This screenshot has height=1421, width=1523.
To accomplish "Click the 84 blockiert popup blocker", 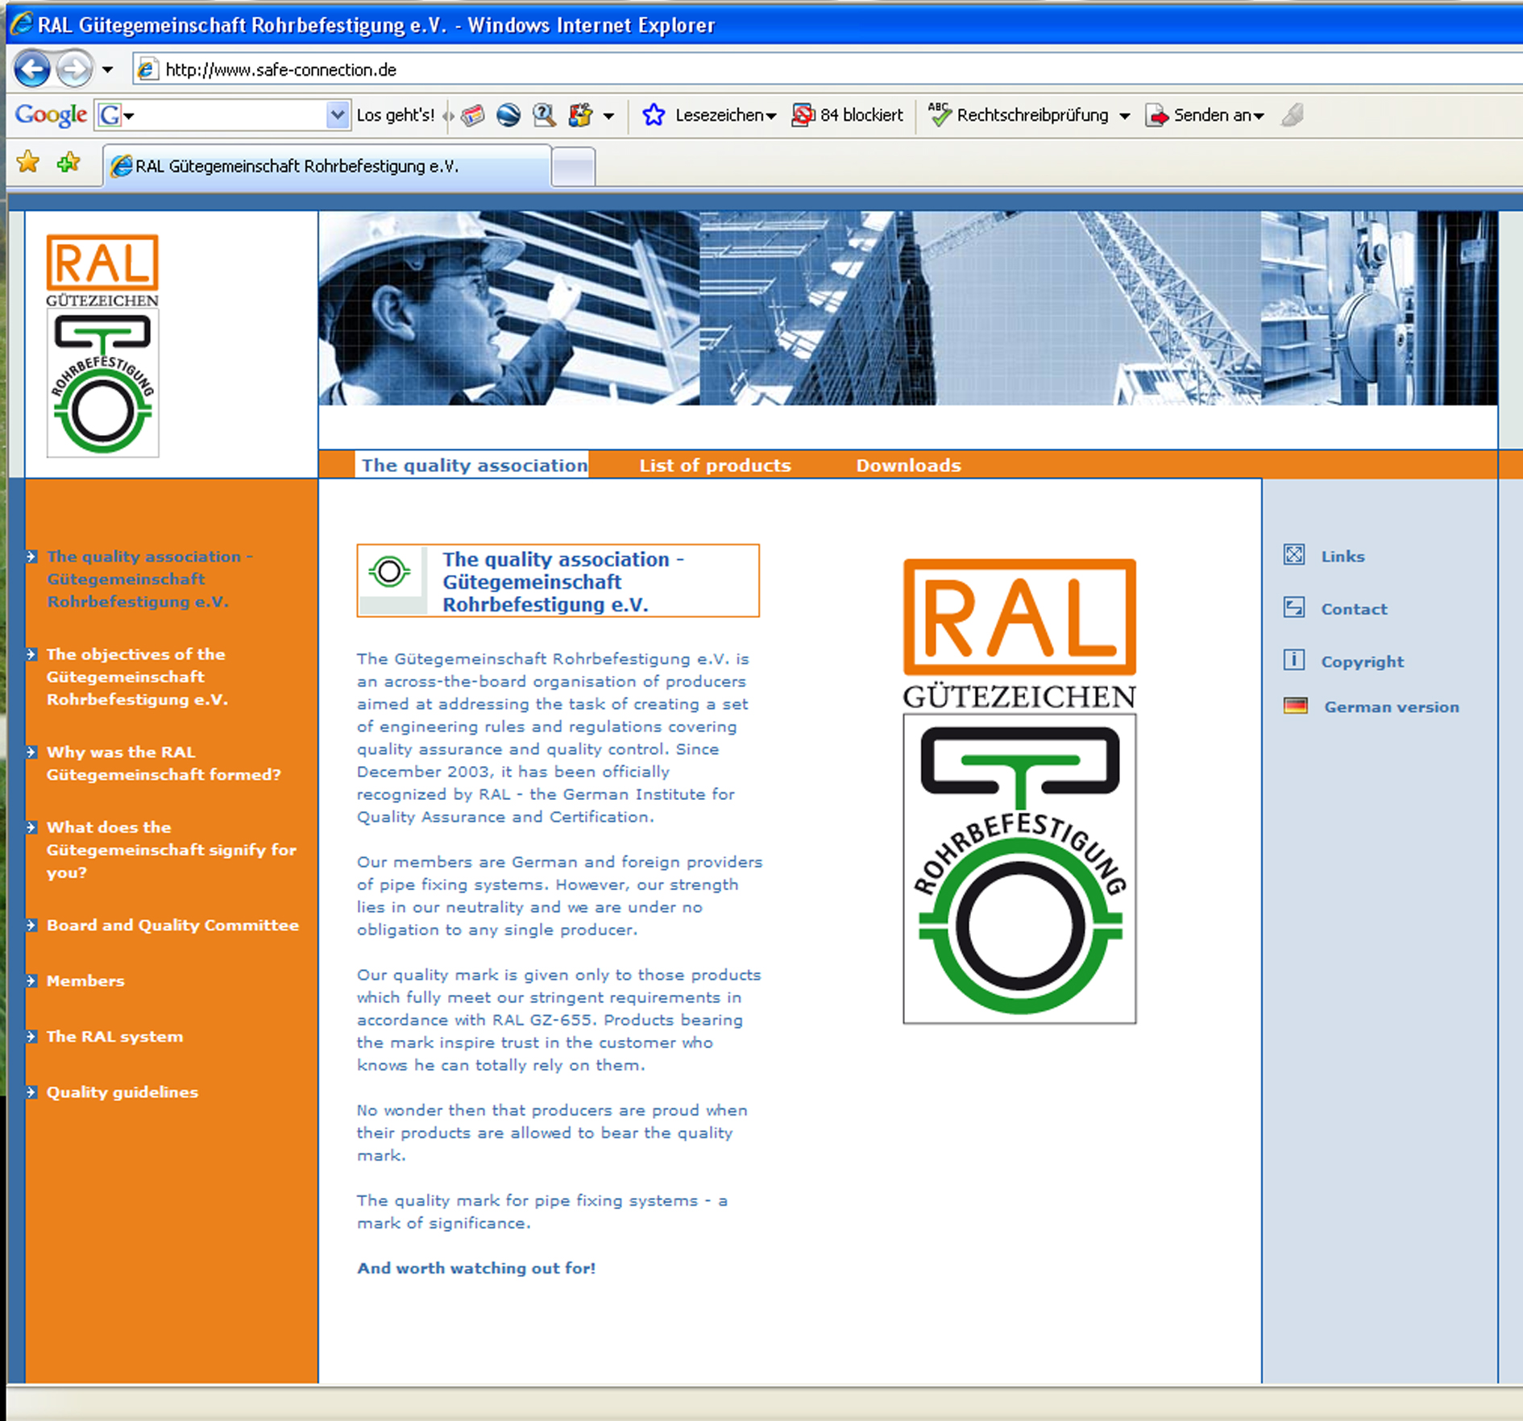I will click(x=847, y=115).
